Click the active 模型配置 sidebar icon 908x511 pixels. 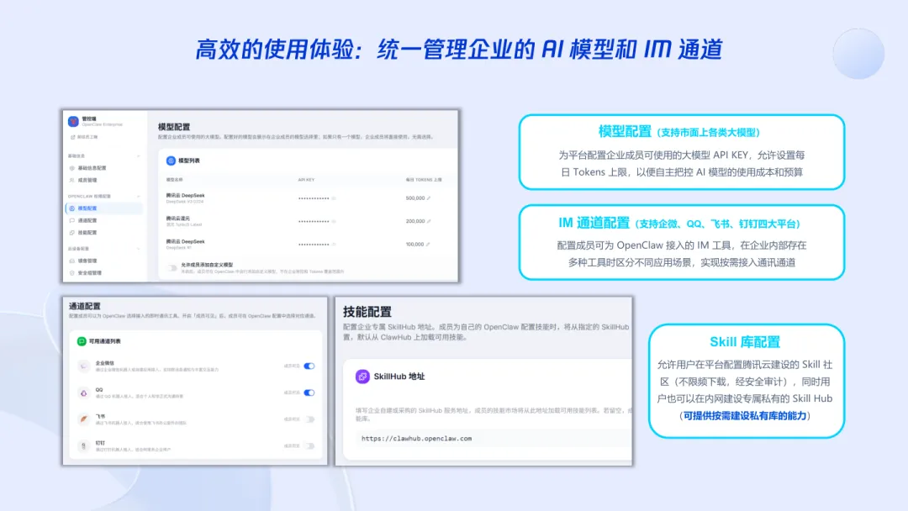pos(71,208)
